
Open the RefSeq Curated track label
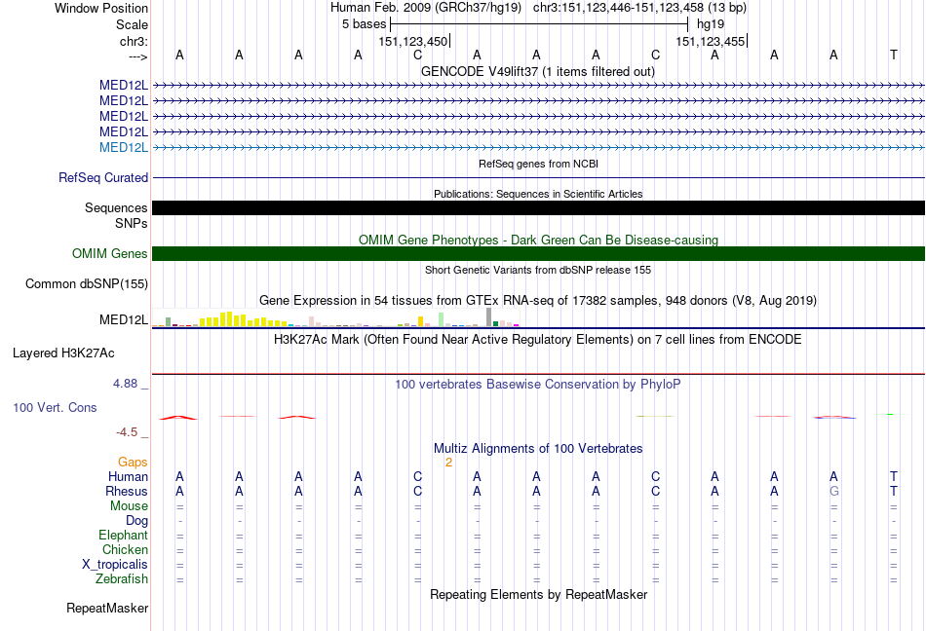(103, 177)
